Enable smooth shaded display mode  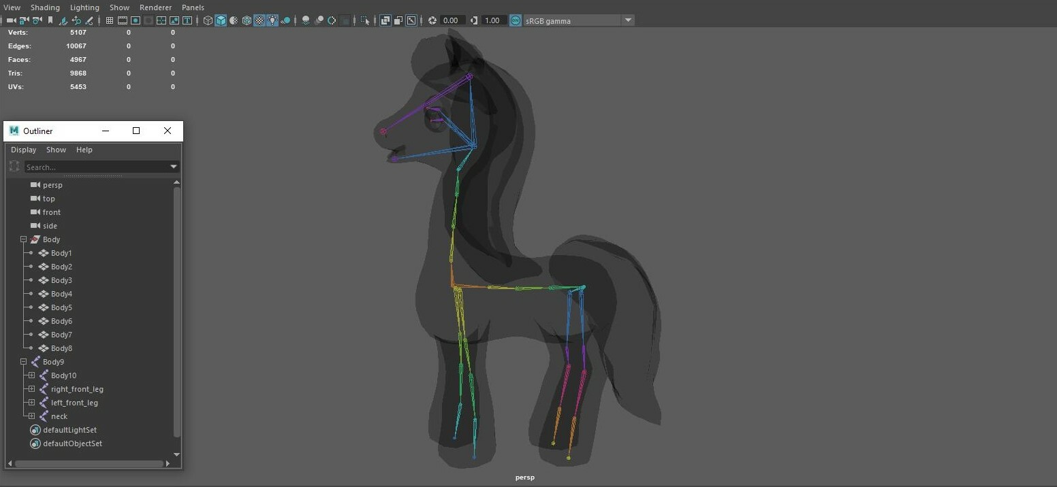click(x=221, y=20)
